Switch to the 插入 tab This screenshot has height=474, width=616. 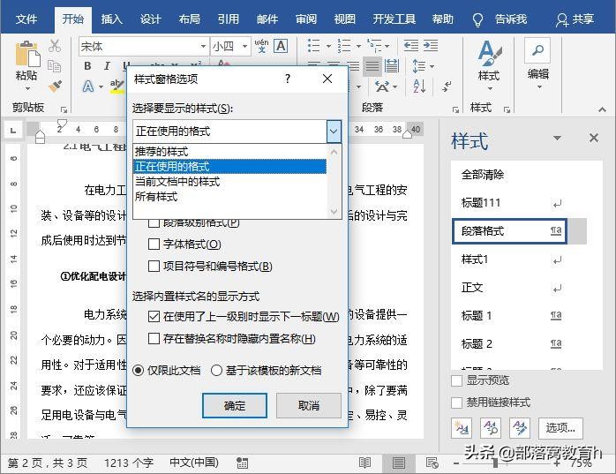tap(111, 19)
